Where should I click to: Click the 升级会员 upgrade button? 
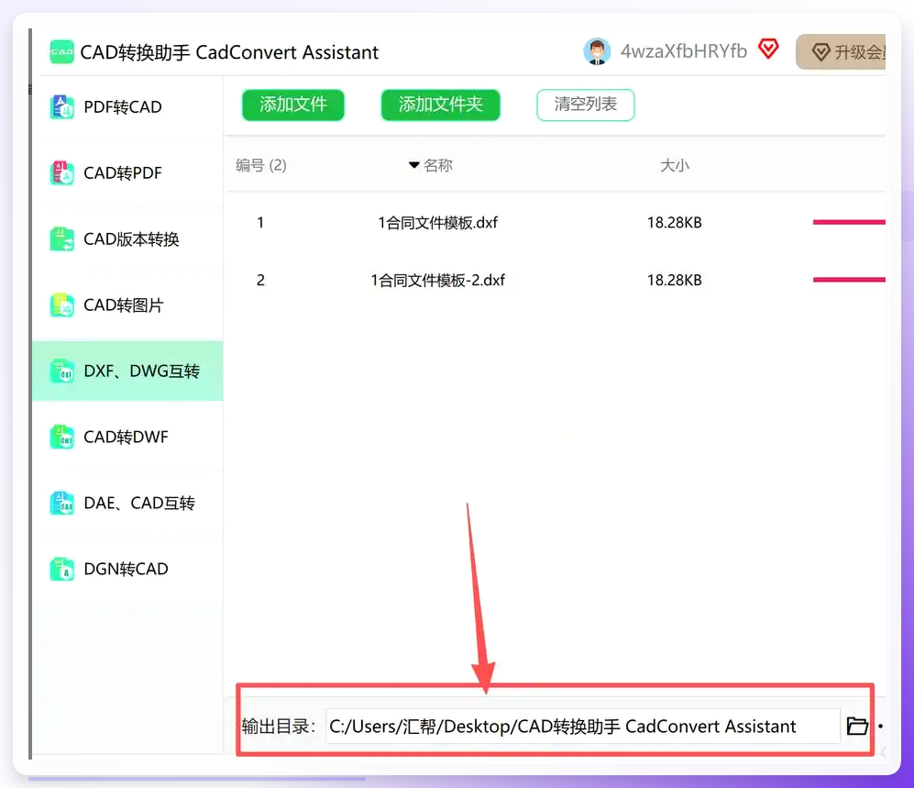tap(841, 52)
